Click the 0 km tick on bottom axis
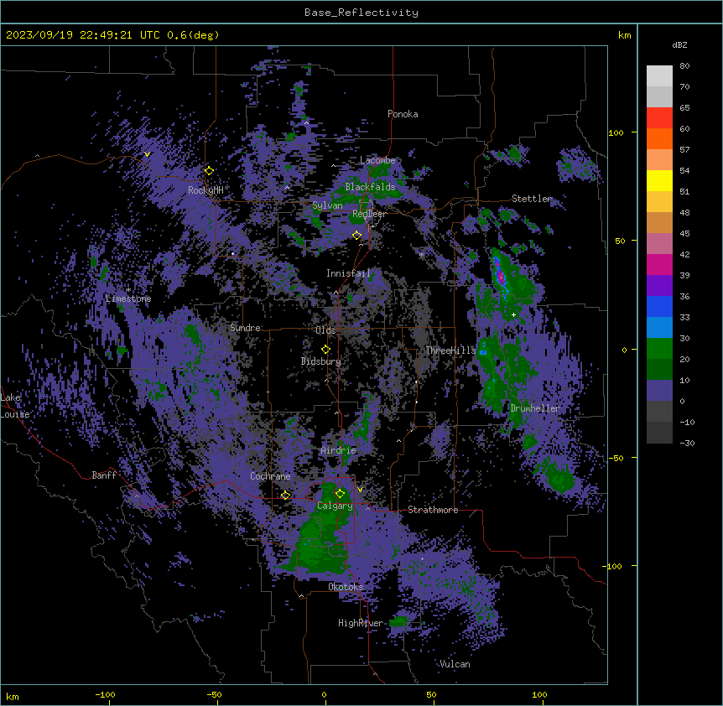 point(324,694)
